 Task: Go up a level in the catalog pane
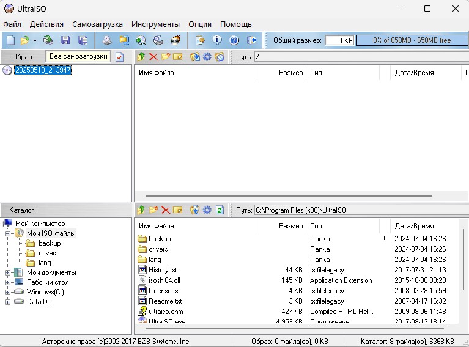click(x=141, y=210)
